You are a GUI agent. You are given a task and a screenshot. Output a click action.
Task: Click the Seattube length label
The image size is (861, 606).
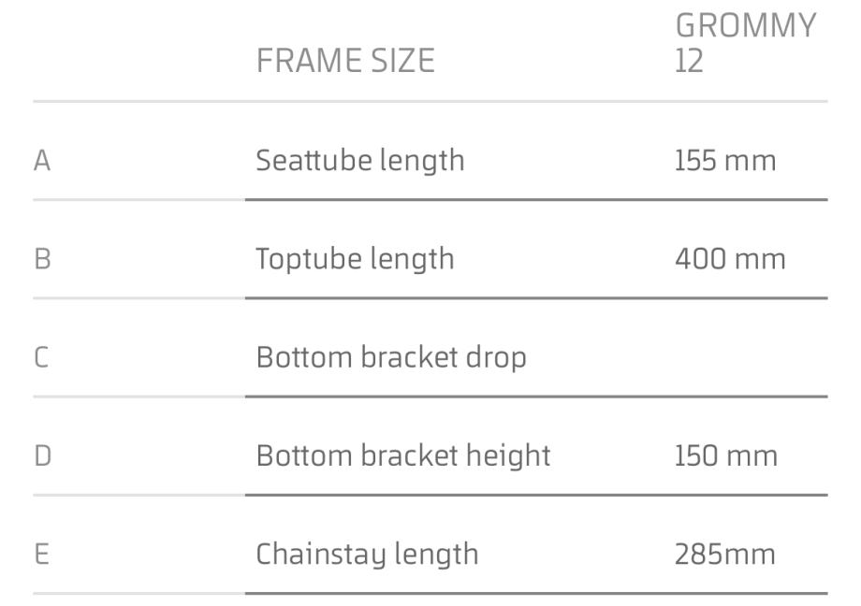[360, 160]
